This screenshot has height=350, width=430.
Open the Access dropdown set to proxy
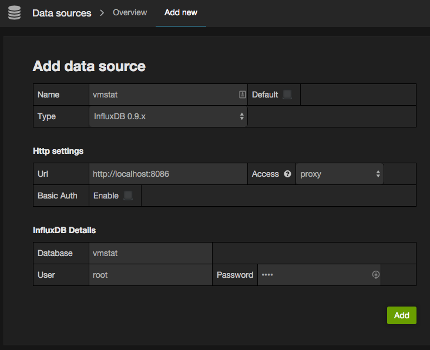point(340,174)
